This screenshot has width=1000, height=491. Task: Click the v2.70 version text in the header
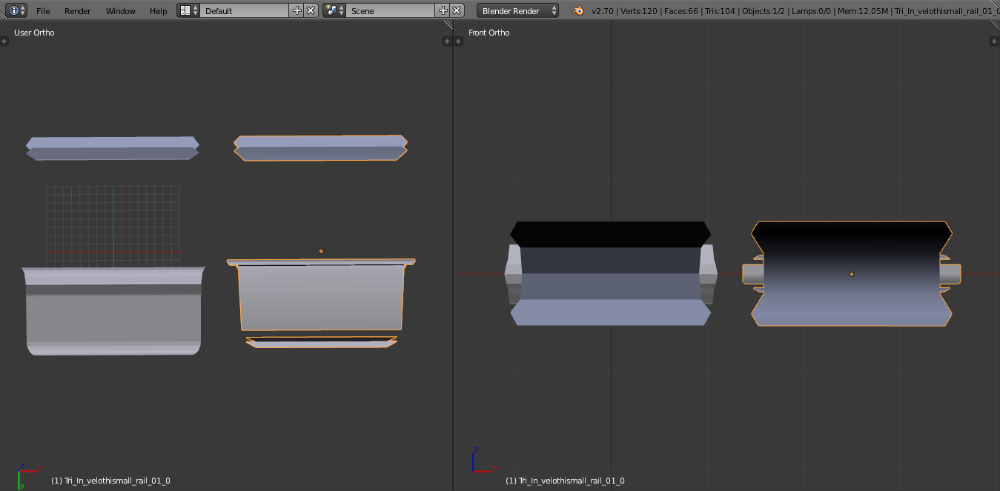603,11
